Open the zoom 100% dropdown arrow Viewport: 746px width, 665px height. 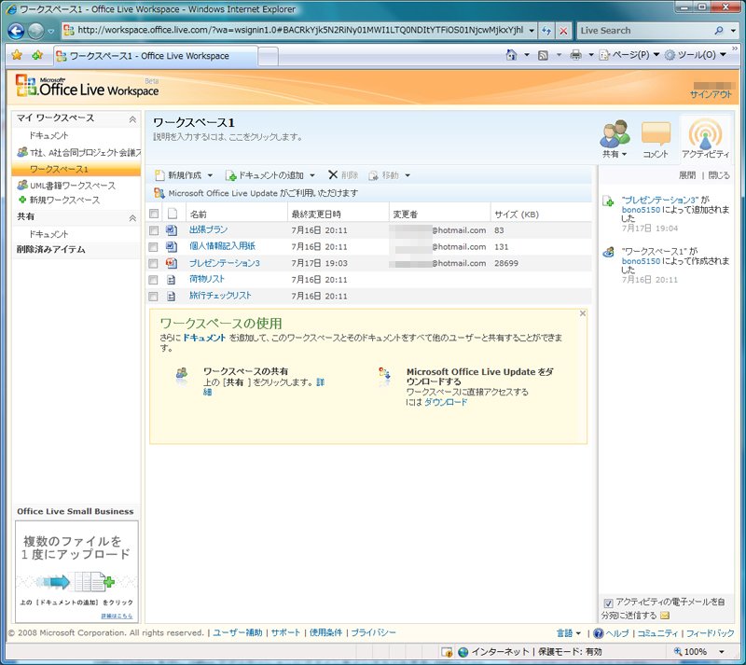pos(722,652)
